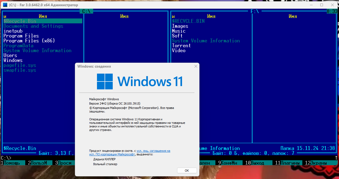
Task: Select the Video folder
Action: (x=179, y=51)
